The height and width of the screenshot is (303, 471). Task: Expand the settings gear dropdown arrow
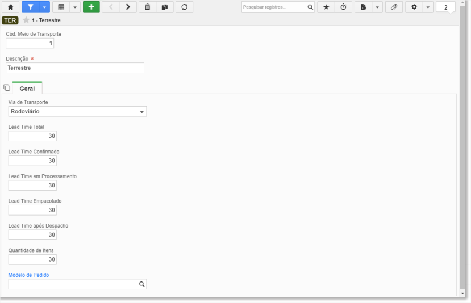(428, 7)
